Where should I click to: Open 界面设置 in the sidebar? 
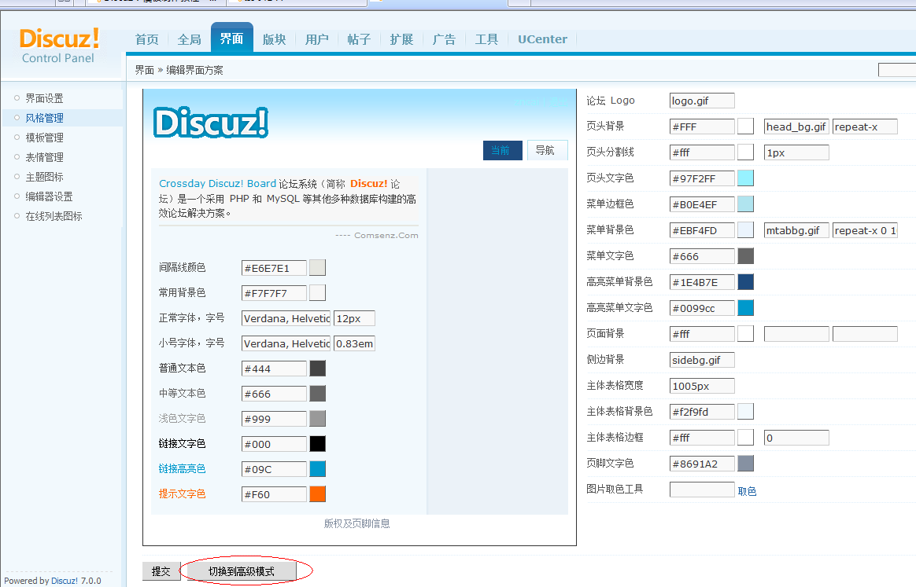pos(44,98)
